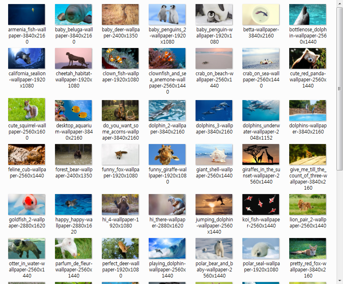Select crab_on_sea wallpaper thumbnail
The image size is (343, 284).
coord(261,58)
